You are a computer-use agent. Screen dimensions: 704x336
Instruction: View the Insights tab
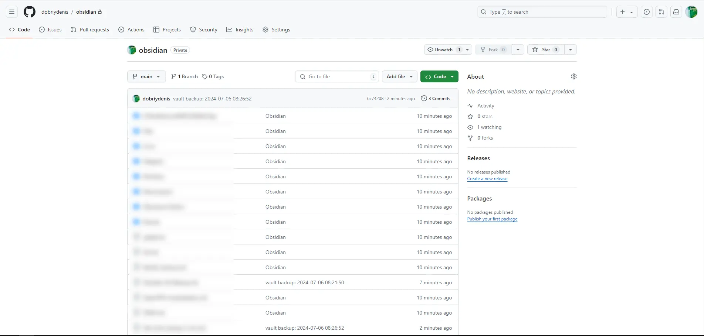tap(240, 30)
